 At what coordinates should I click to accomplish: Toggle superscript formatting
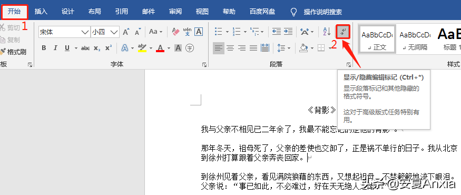109,48
